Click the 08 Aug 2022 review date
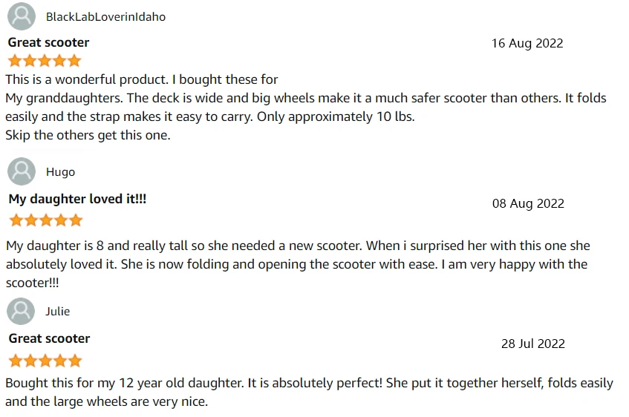629x417 pixels. [x=528, y=203]
